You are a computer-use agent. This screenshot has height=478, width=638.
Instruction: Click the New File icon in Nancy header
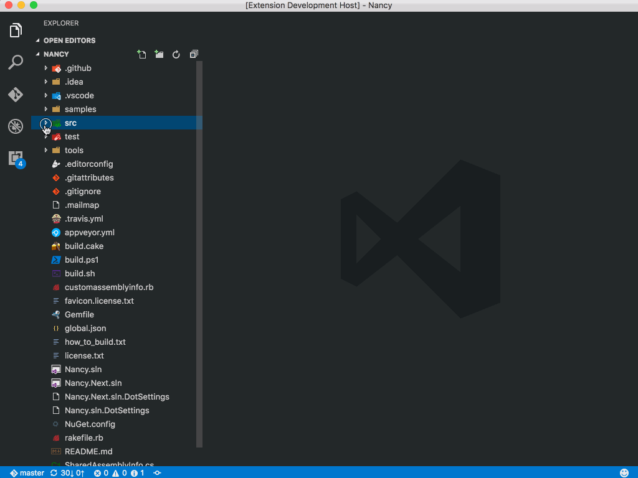click(x=141, y=54)
